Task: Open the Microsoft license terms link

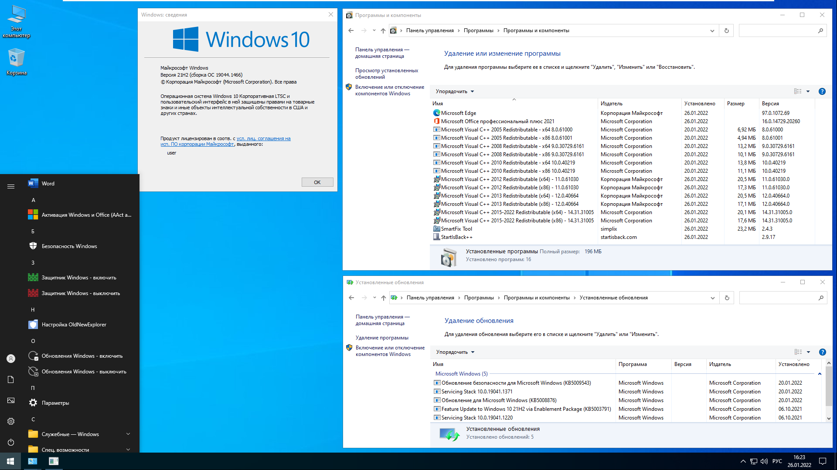Action: (263, 139)
